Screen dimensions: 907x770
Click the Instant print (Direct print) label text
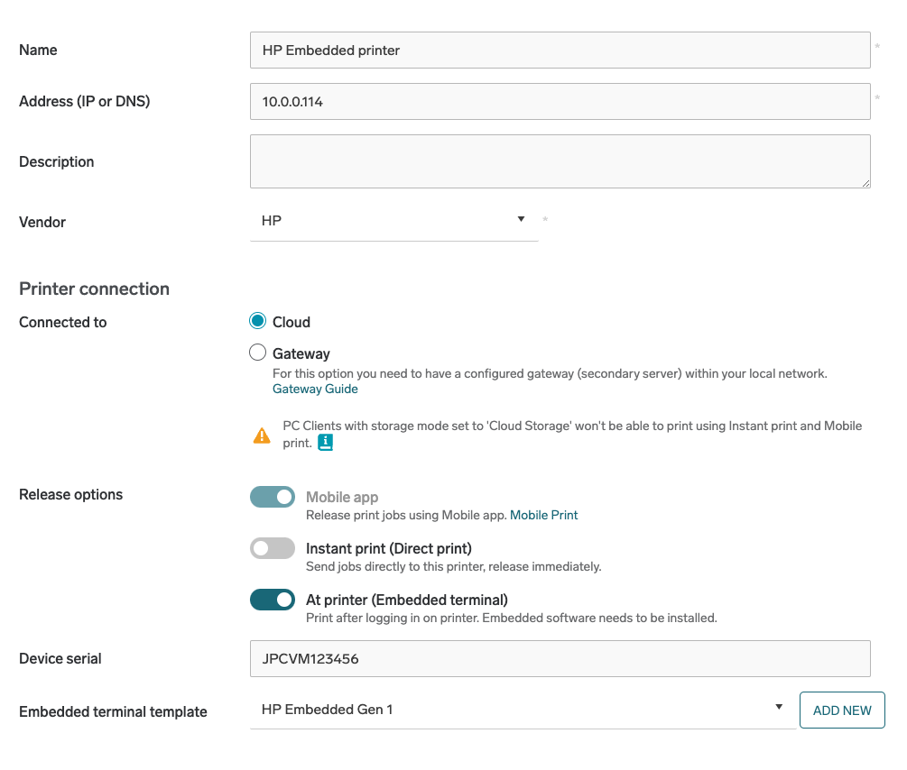click(x=388, y=548)
